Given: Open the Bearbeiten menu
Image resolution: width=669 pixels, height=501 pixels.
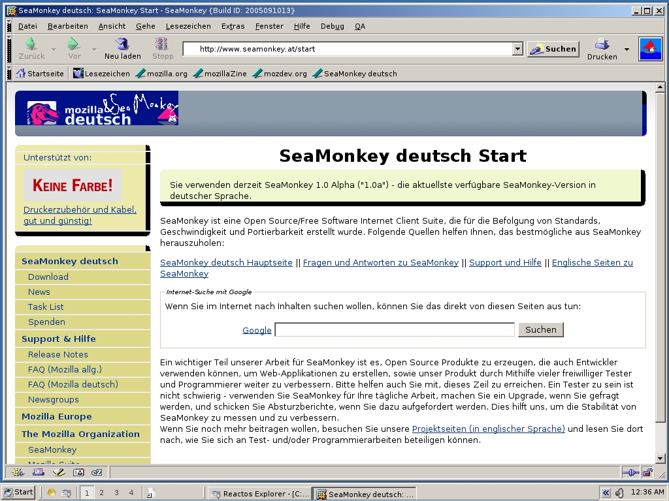Looking at the screenshot, I should [x=68, y=26].
